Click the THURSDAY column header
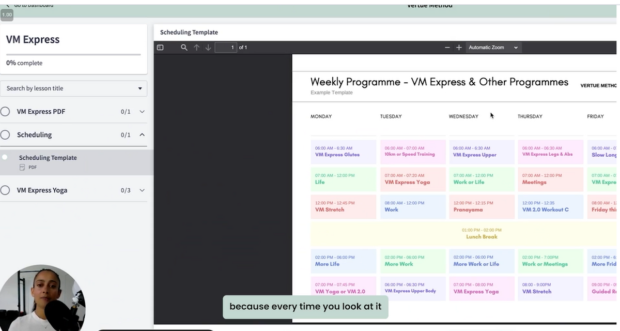The width and height of the screenshot is (620, 331). click(530, 116)
